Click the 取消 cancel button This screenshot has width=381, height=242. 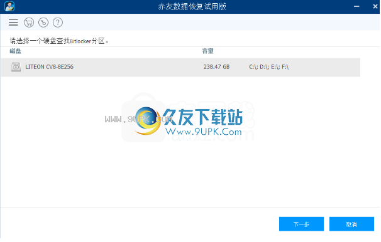[x=351, y=224]
